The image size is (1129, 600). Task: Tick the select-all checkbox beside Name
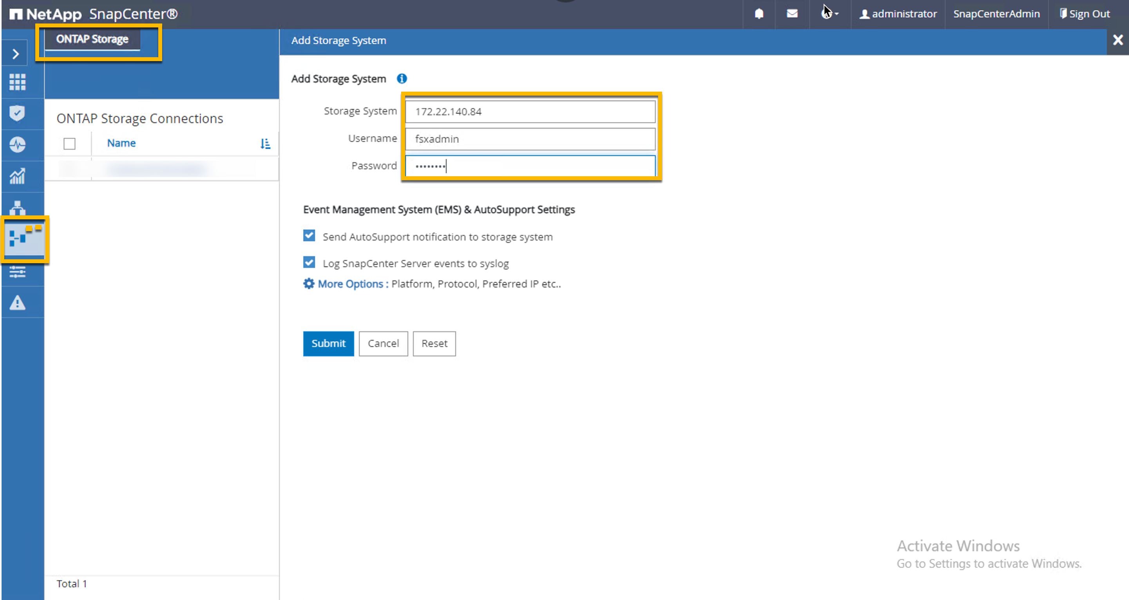tap(69, 144)
